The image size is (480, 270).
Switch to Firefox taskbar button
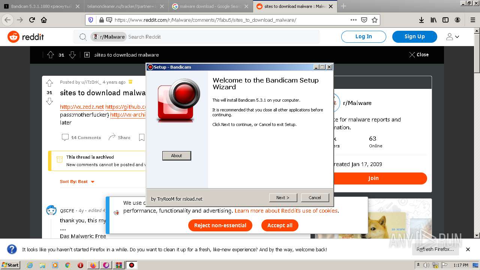tap(93, 265)
